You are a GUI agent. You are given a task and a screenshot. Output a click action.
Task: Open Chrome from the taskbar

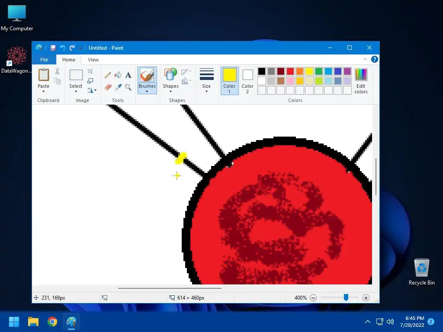[52, 322]
